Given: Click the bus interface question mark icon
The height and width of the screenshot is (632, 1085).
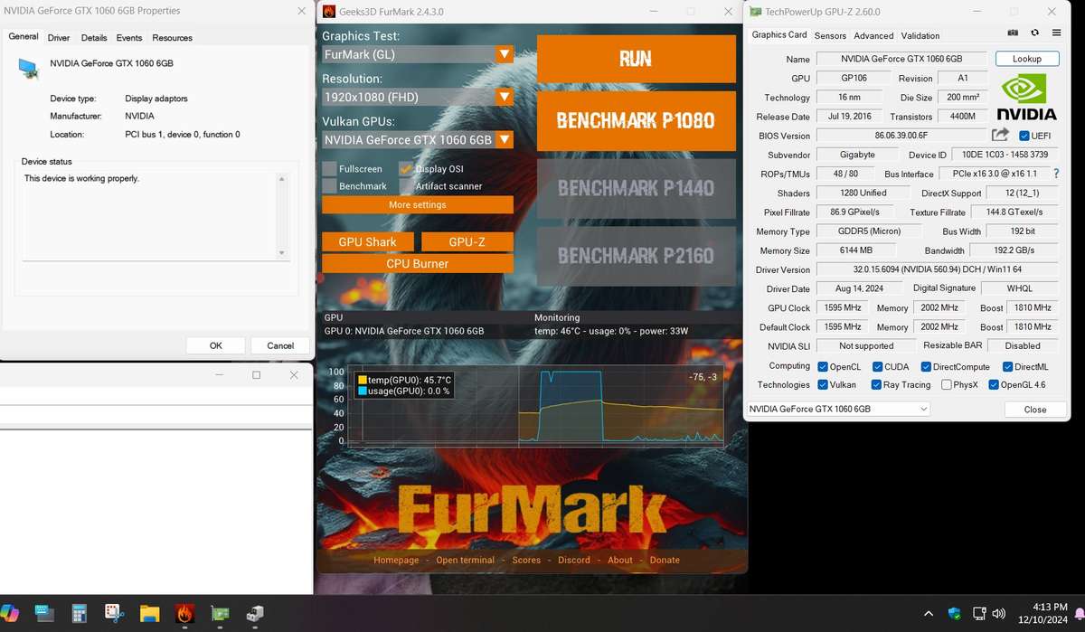Looking at the screenshot, I should pyautogui.click(x=1055, y=173).
